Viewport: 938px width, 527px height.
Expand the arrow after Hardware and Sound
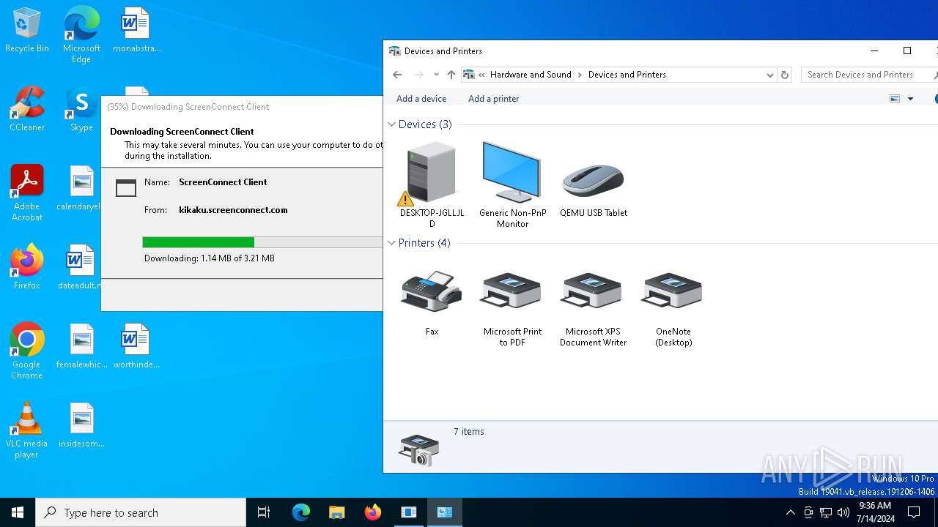coord(580,75)
